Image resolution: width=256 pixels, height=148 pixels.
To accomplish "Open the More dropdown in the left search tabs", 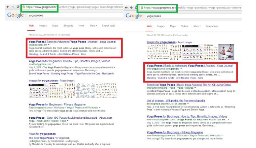I will tap(93, 26).
